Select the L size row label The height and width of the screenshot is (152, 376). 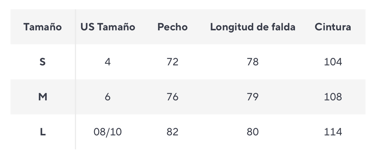[x=43, y=132]
